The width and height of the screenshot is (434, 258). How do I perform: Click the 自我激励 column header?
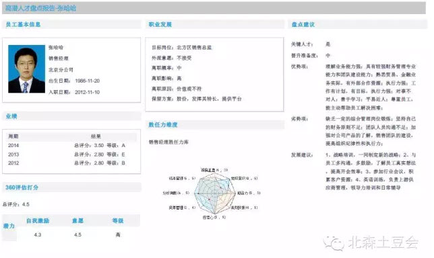38,221
